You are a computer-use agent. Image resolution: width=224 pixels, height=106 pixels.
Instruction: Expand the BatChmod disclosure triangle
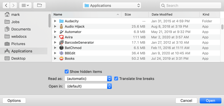[55, 48]
